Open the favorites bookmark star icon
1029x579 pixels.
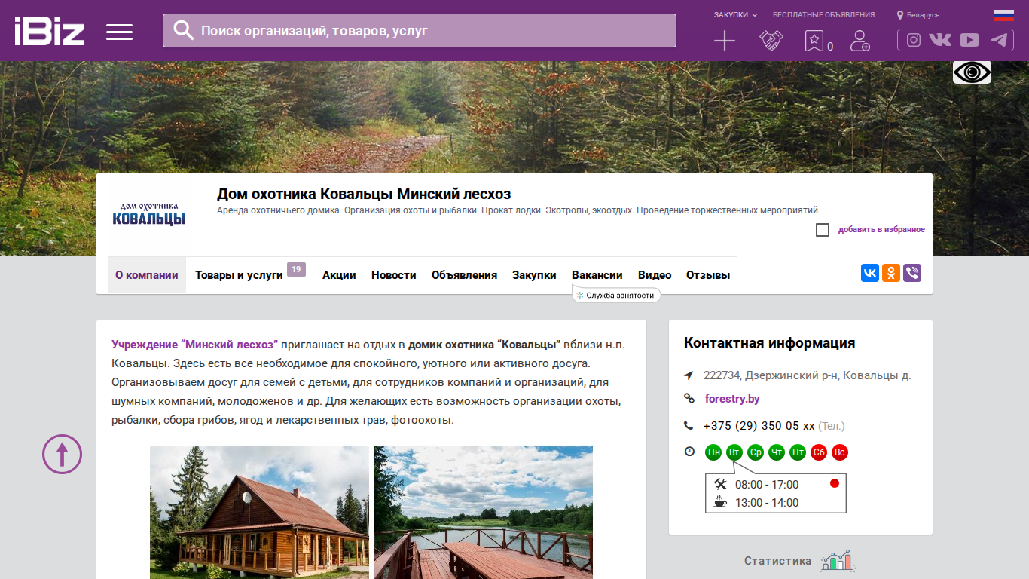pyautogui.click(x=814, y=41)
